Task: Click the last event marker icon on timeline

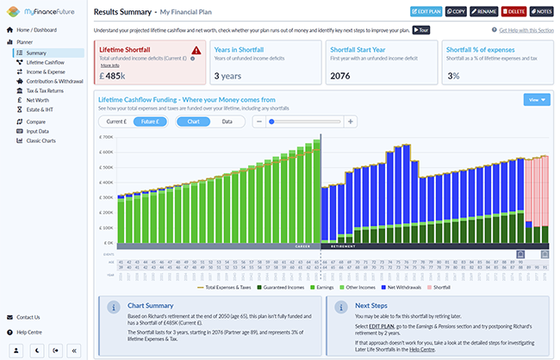Action: pyautogui.click(x=544, y=254)
